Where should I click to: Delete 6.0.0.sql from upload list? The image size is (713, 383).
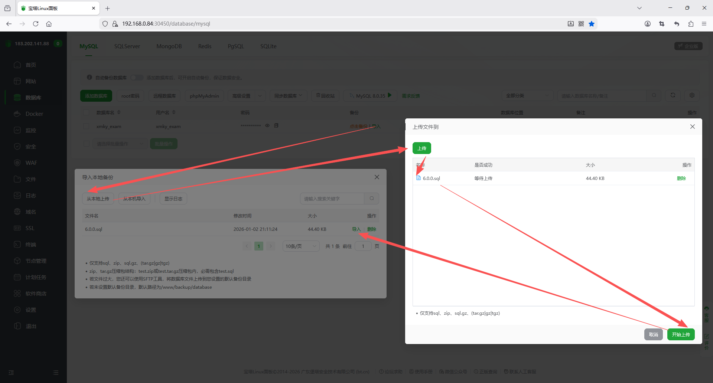[681, 178]
